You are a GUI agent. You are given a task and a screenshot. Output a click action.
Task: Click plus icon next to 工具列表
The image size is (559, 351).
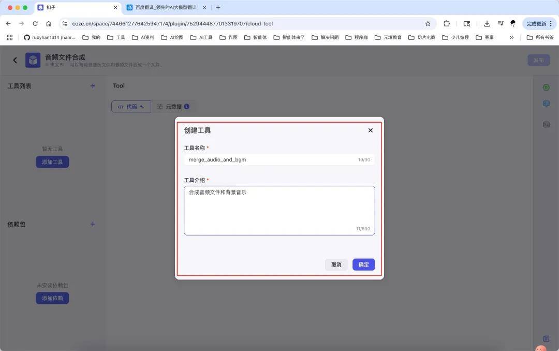93,86
